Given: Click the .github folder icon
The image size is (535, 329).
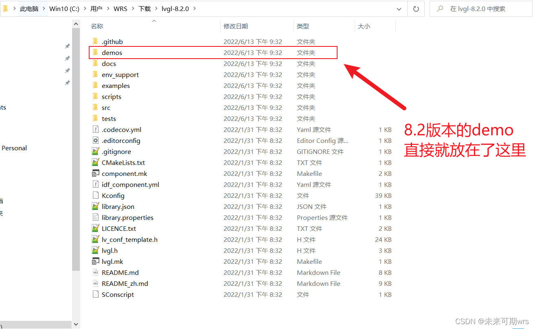Looking at the screenshot, I should coord(95,42).
